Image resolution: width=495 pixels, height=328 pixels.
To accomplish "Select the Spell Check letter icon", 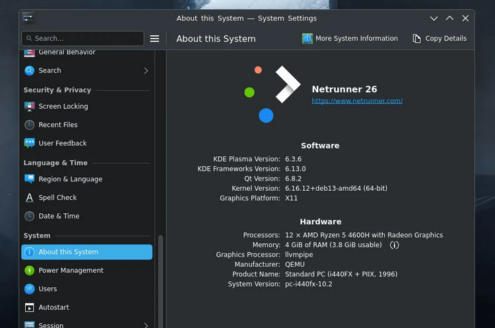I will [x=29, y=198].
